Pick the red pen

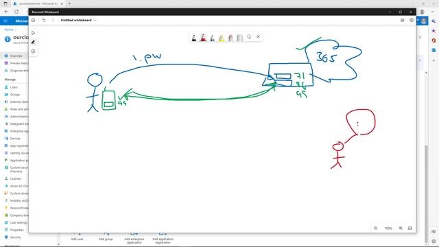[203, 38]
